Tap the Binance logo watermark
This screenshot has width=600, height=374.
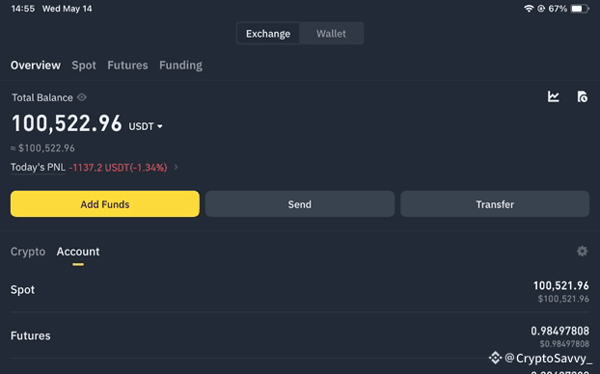[x=495, y=358]
